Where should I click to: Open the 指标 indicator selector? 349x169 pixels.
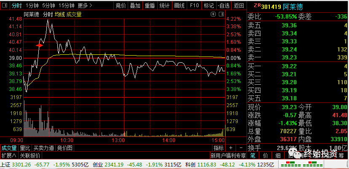coord(218,148)
